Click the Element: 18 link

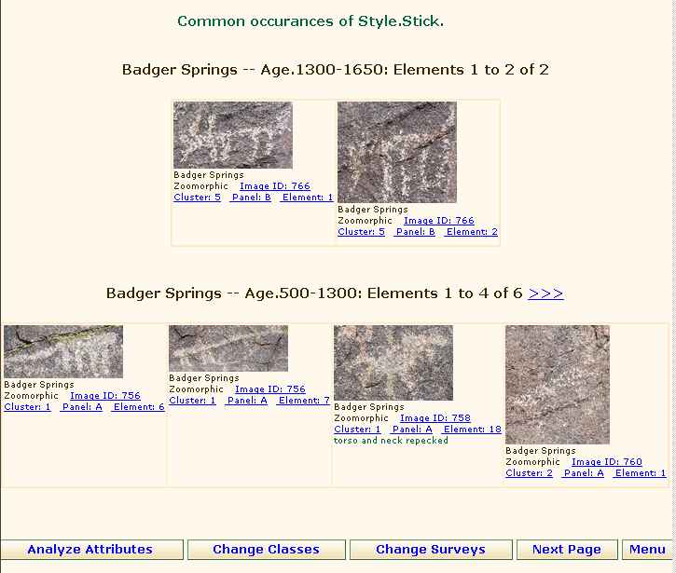click(472, 430)
